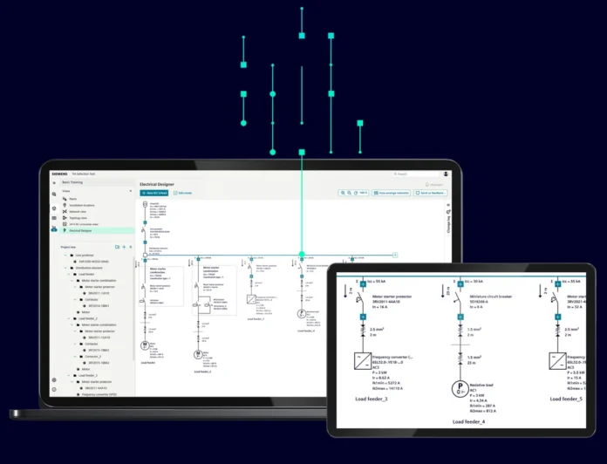
Task: Click the user profile avatar icon
Action: (x=446, y=174)
